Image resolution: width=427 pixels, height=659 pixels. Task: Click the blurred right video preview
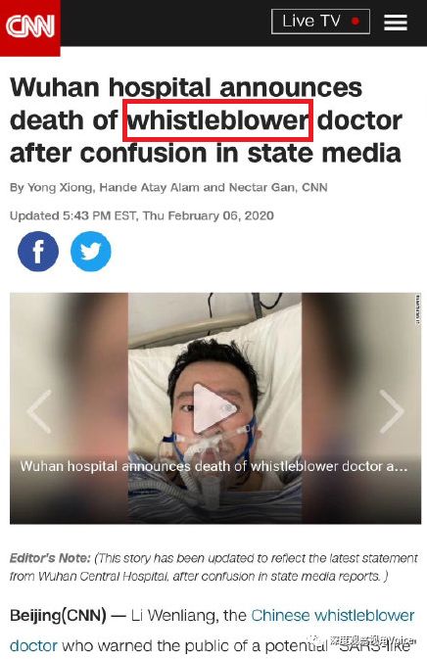point(361,408)
